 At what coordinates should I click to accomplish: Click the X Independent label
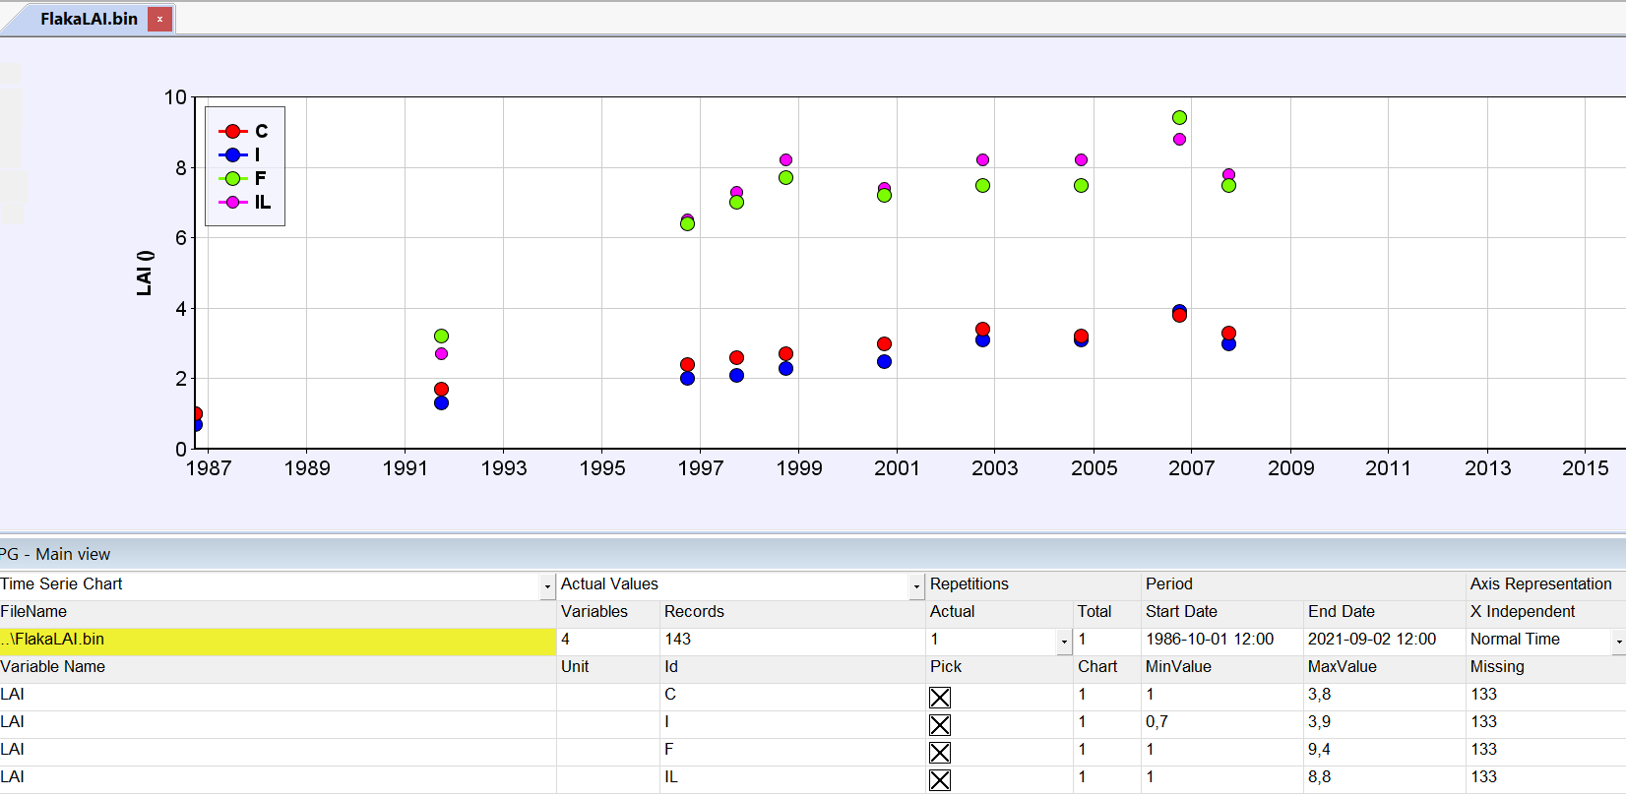point(1523,612)
